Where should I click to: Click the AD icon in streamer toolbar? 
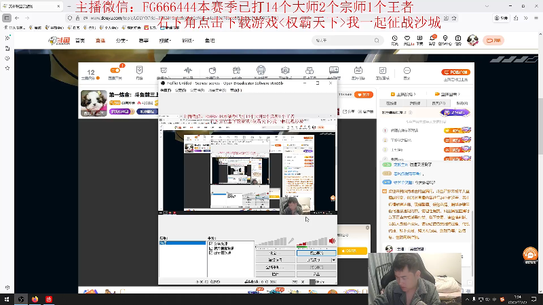pos(358,70)
